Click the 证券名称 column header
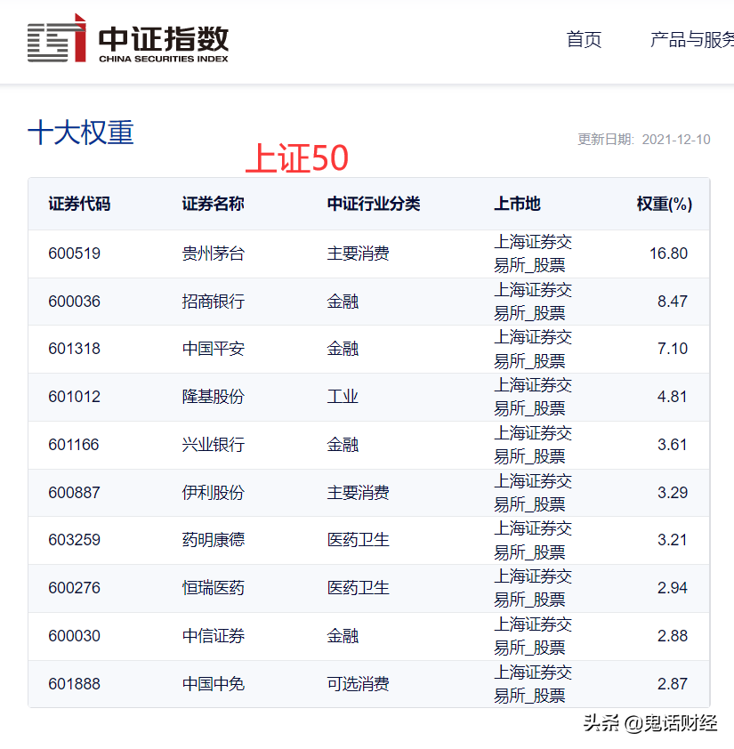The width and height of the screenshot is (734, 749). click(214, 204)
